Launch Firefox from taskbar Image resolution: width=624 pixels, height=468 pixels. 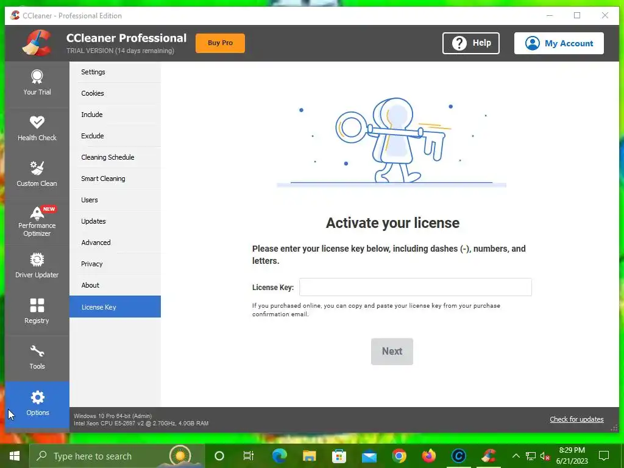(x=428, y=456)
